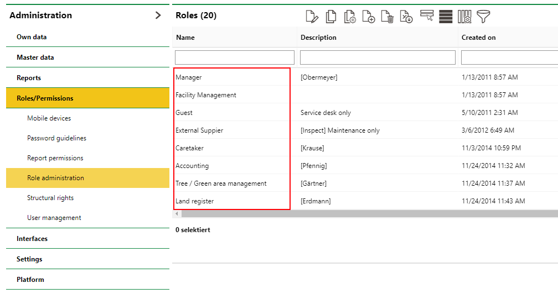The width and height of the screenshot is (558, 299).
Task: Click the row selection mode icon
Action: point(427,16)
